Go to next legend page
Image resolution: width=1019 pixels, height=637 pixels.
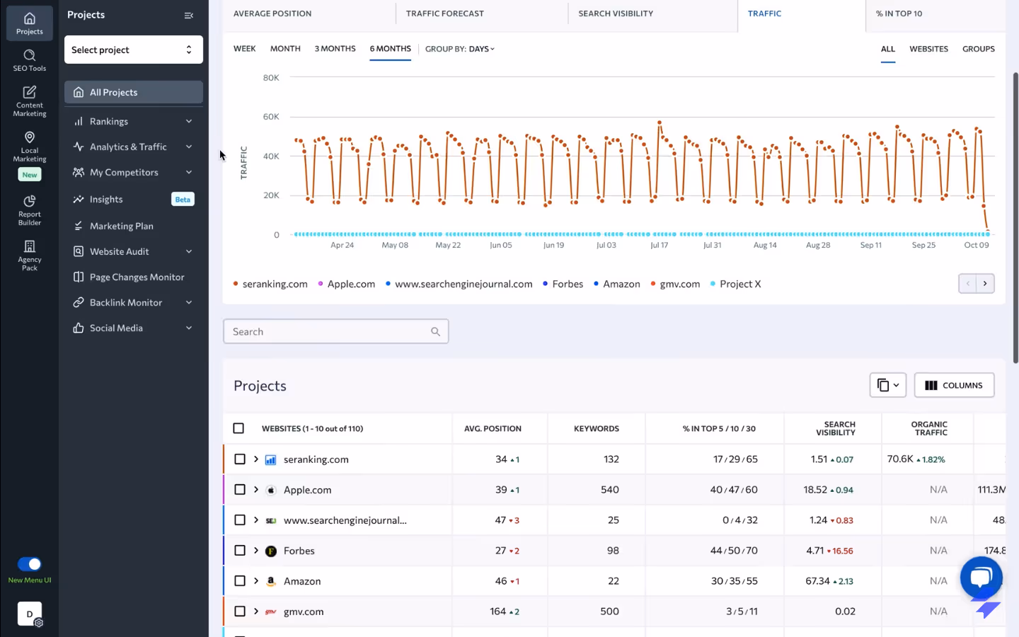985,284
